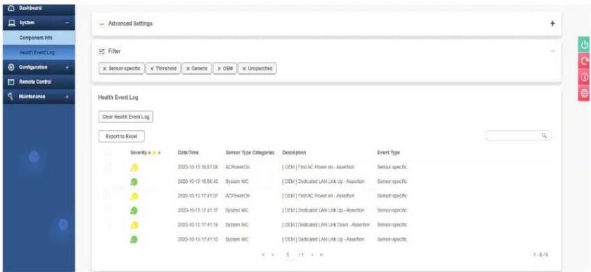Click the search magnifier icon

(544, 136)
